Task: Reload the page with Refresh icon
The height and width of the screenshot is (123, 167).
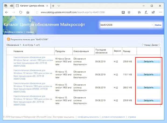Action: coord(21,12)
